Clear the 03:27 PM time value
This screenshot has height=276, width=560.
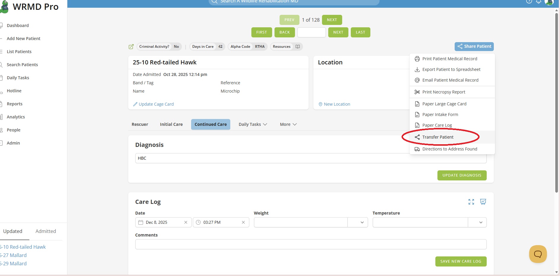(x=243, y=222)
